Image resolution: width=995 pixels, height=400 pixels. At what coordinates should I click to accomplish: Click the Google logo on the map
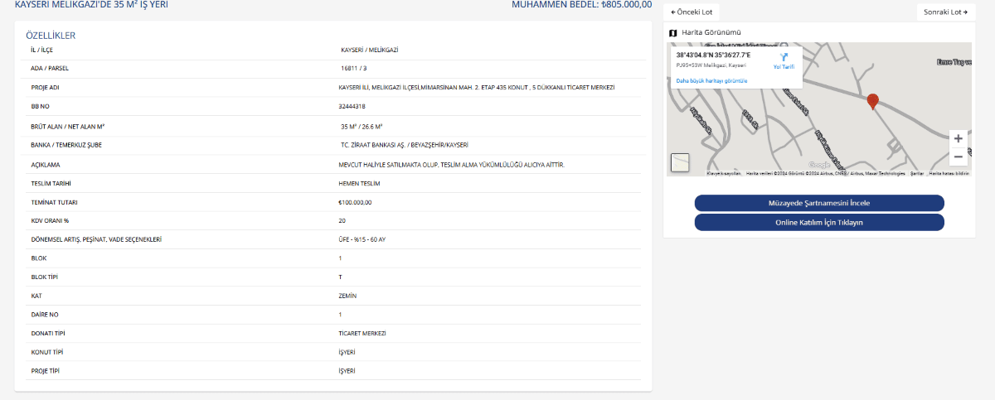pos(818,165)
